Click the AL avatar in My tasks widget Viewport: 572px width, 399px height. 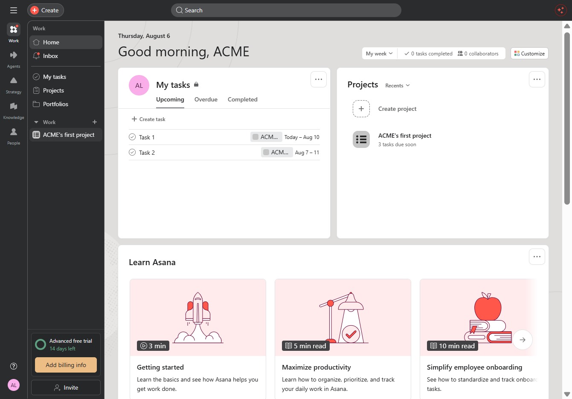click(139, 85)
